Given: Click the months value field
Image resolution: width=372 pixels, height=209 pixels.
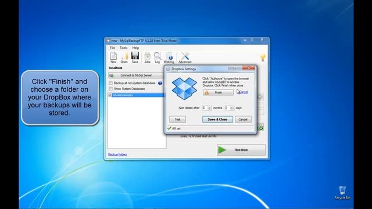Looking at the screenshot, I should 205,108.
